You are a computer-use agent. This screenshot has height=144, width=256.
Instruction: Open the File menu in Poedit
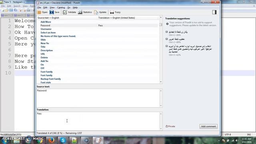click(x=39, y=8)
